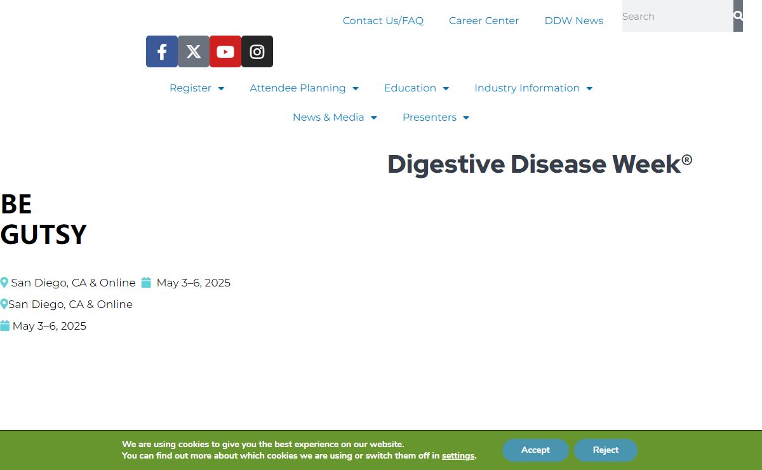Image resolution: width=762 pixels, height=470 pixels.
Task: Expand the Attendee Planning dropdown arrow
Action: pos(356,88)
